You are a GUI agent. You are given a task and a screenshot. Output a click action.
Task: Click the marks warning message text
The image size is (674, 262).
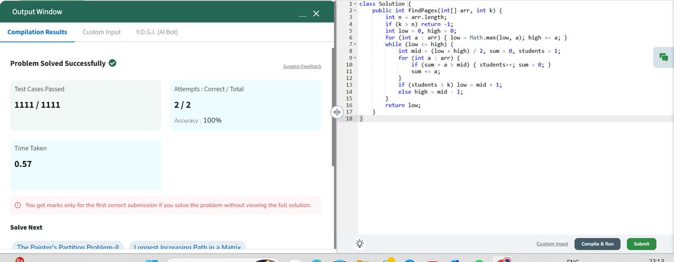(x=168, y=205)
